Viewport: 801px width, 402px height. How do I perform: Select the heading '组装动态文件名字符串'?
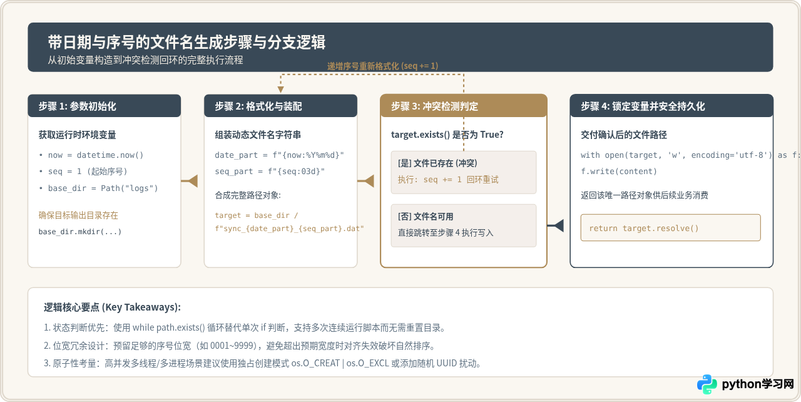click(258, 135)
